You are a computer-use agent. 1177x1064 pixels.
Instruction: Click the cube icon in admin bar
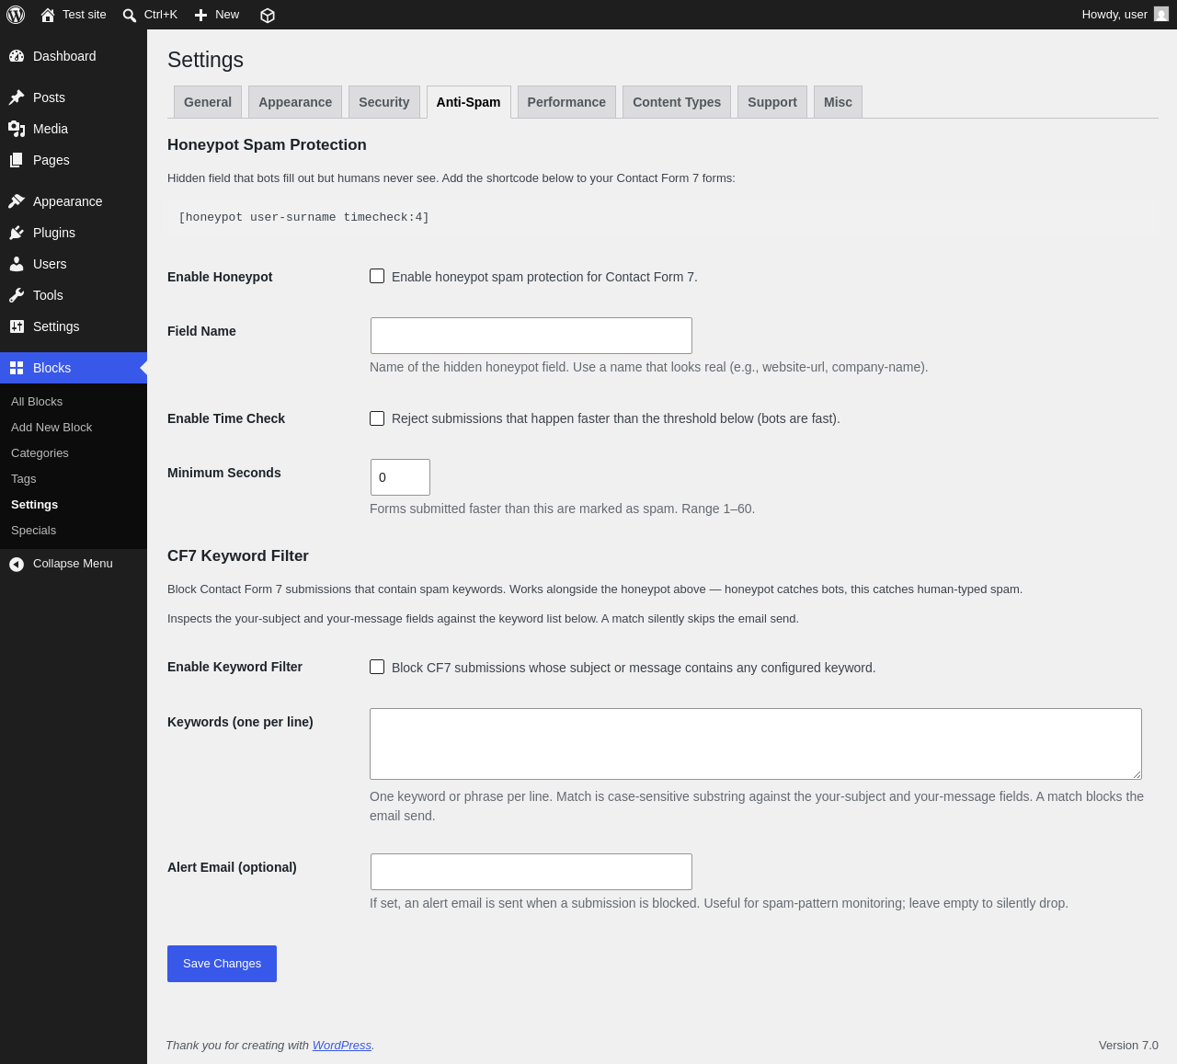pyautogui.click(x=268, y=16)
